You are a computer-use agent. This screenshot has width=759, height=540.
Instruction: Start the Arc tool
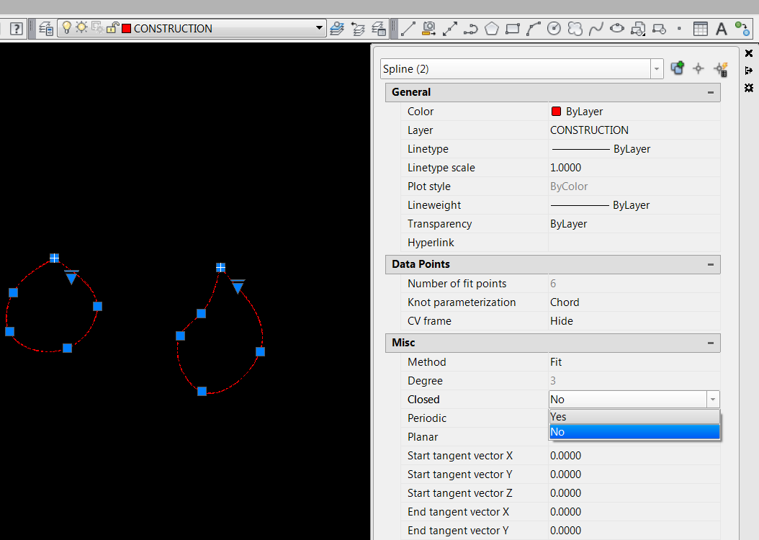pos(533,29)
